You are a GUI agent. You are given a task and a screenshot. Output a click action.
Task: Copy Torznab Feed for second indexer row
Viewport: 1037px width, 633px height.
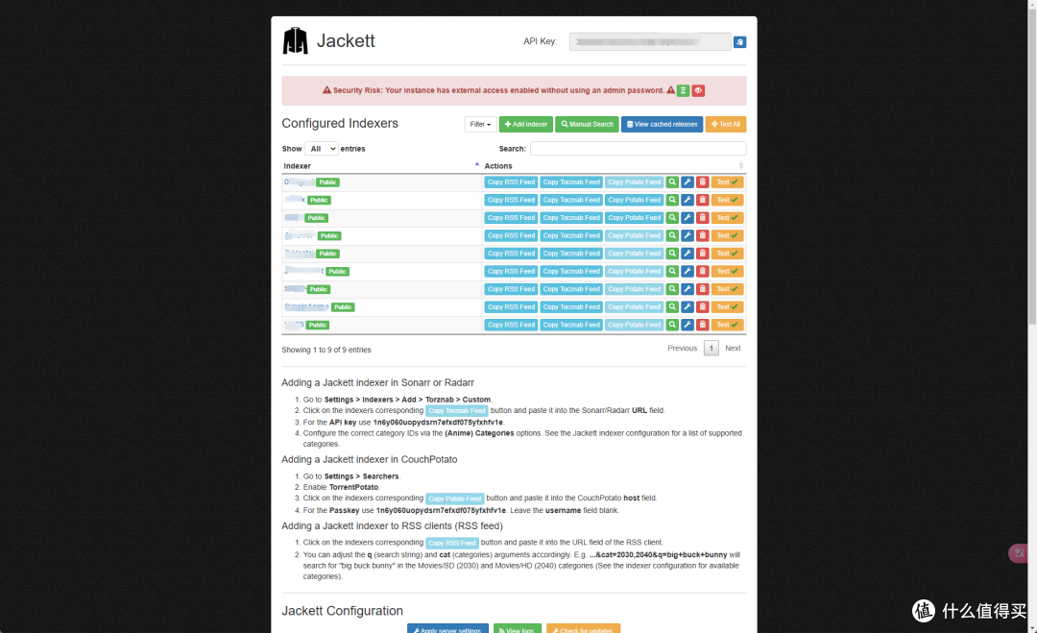point(571,200)
